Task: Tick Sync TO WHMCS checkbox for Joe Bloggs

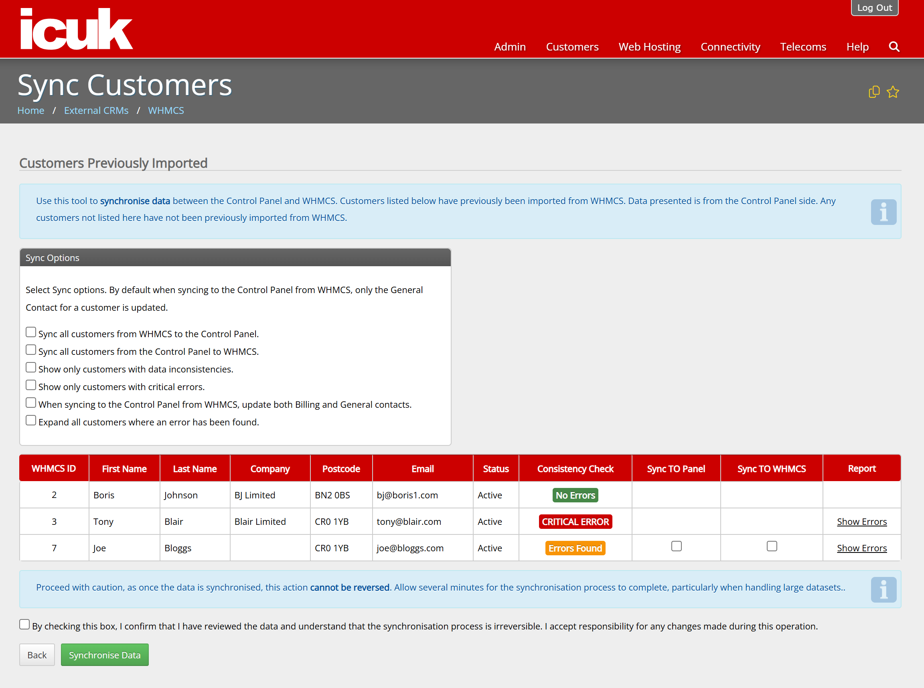Action: pyautogui.click(x=772, y=546)
